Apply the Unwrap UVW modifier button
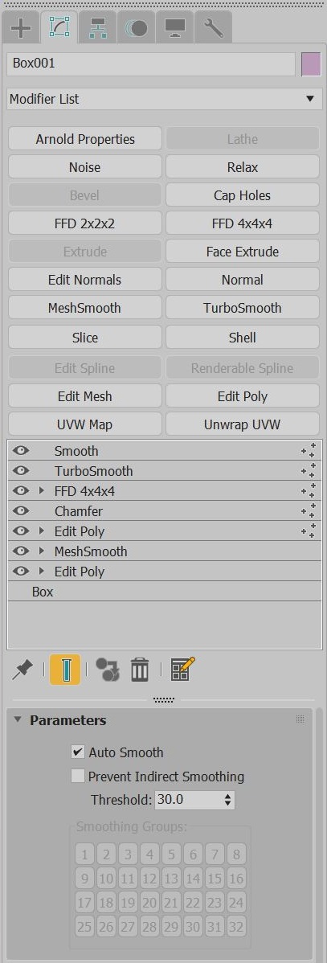 [x=243, y=425]
